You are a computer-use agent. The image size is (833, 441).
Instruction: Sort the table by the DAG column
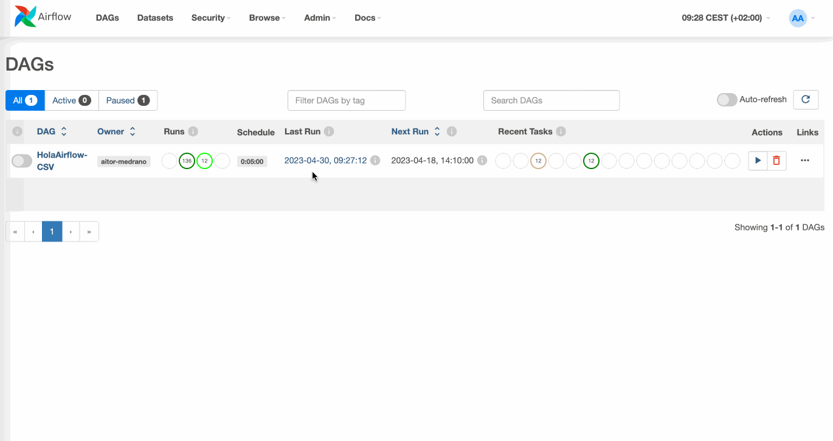tap(52, 131)
